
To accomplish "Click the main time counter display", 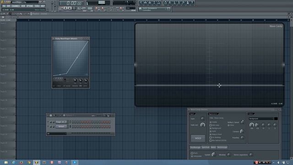I will (x=72, y=3).
